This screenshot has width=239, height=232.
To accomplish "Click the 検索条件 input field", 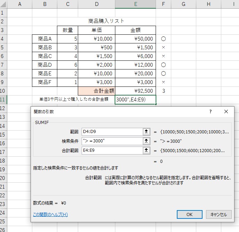I will (112, 141).
